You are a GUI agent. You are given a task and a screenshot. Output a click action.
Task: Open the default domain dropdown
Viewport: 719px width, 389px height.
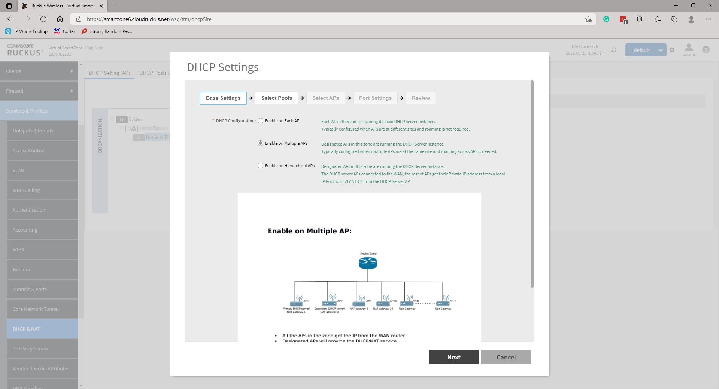click(x=646, y=50)
